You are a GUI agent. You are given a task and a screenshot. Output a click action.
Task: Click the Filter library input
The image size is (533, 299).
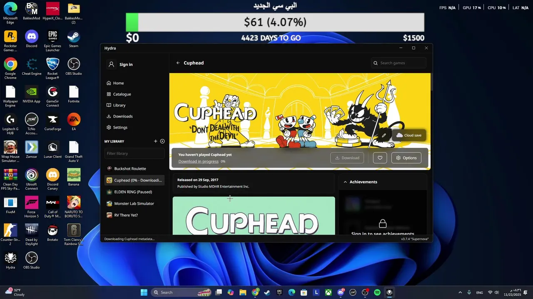point(134,153)
